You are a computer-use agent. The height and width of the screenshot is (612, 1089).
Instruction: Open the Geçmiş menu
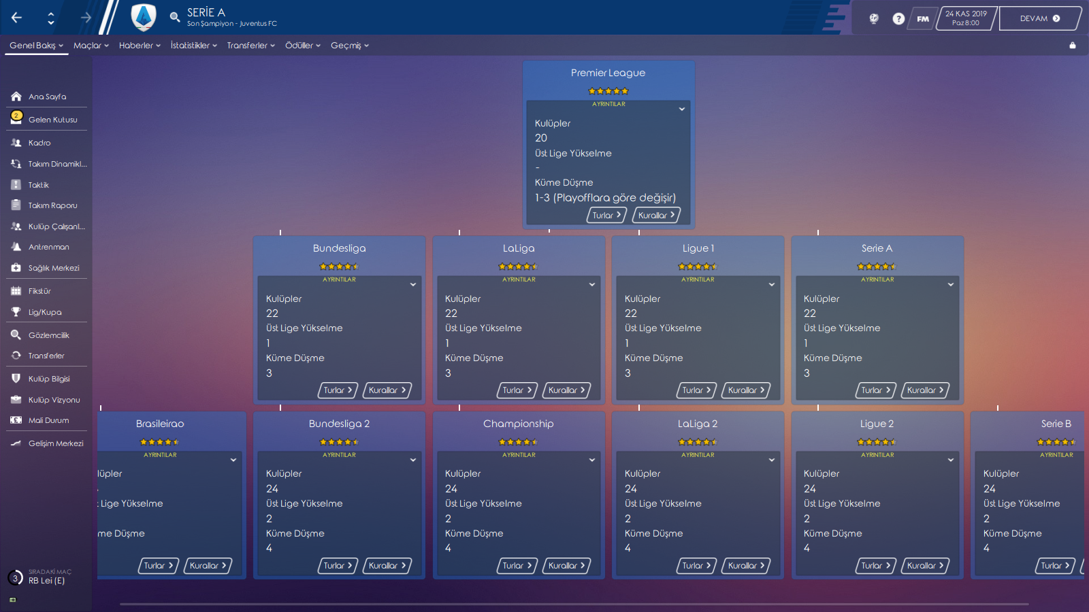click(x=350, y=46)
